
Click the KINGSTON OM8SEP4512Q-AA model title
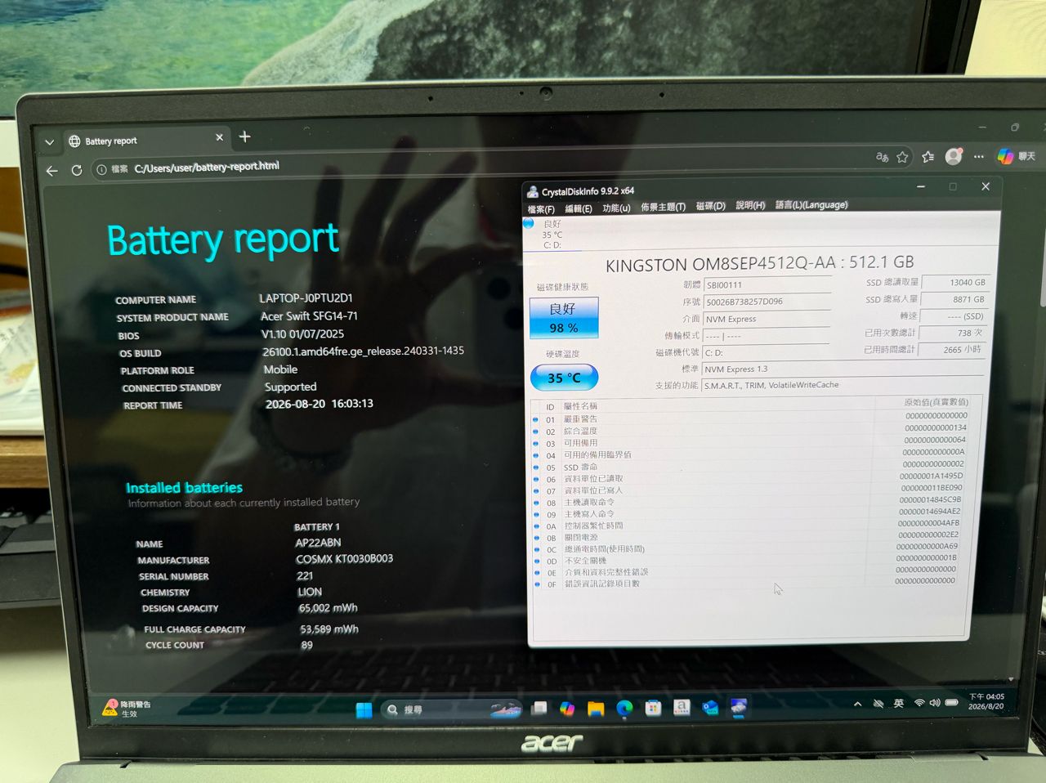pos(760,263)
